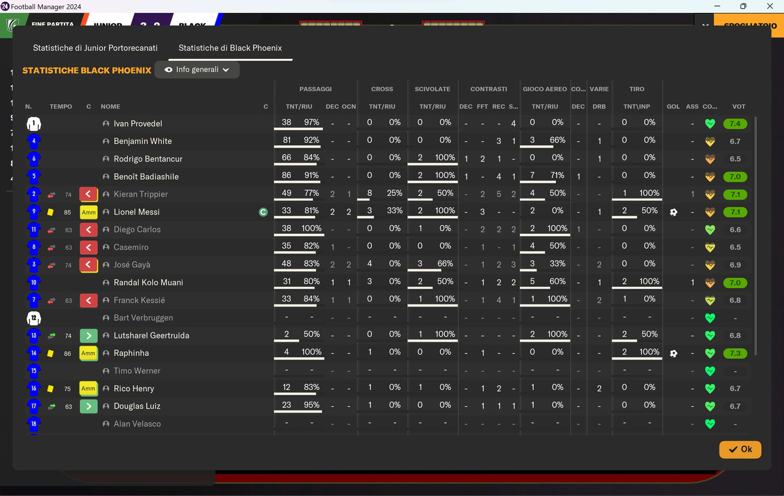Sort by the DRB column header
Screen dimensions: 784x496
599,107
